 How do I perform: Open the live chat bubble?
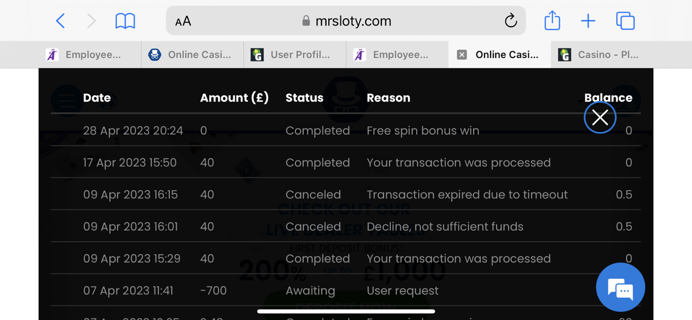click(620, 287)
